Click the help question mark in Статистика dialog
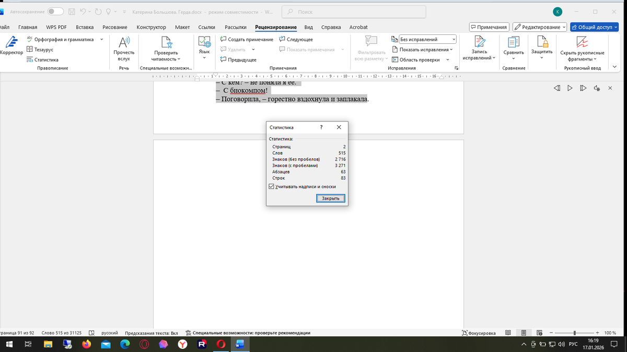Screen dimensions: 627x352 tap(321, 127)
